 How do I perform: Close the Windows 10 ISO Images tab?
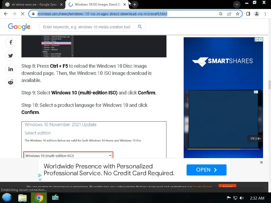pos(125,4)
